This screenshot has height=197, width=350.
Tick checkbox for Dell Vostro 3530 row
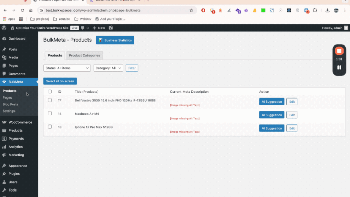[x=50, y=100]
